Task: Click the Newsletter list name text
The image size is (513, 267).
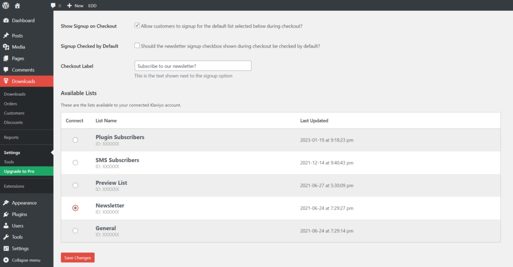Action: [x=110, y=205]
